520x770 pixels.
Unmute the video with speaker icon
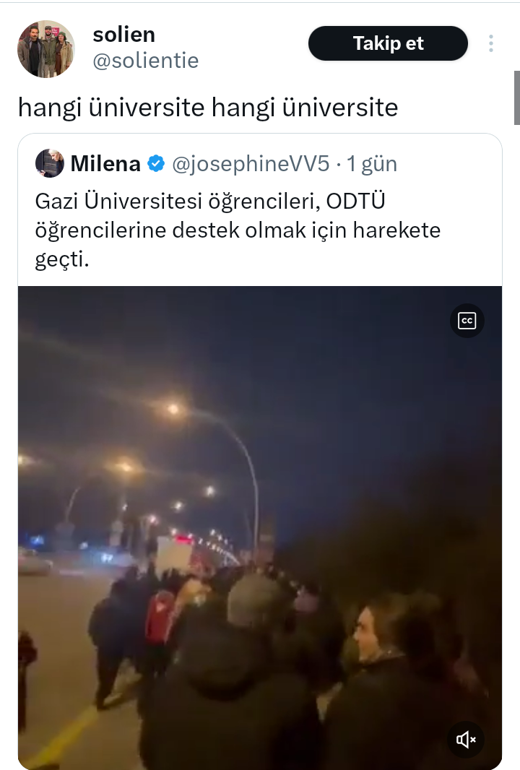(466, 739)
